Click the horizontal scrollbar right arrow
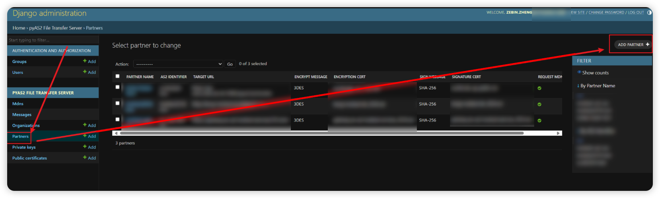The image size is (660, 198). (559, 133)
